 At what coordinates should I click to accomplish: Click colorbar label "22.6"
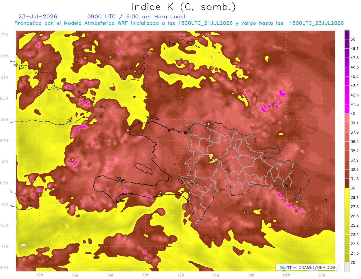click(x=355, y=244)
